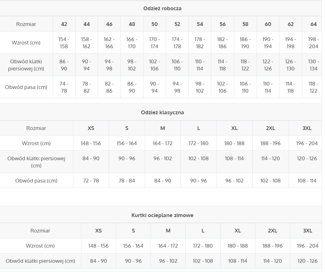Screen dimensions: 325x272
Task: Click the 106 - 110 waist cell for size 58
Action: pos(245,87)
